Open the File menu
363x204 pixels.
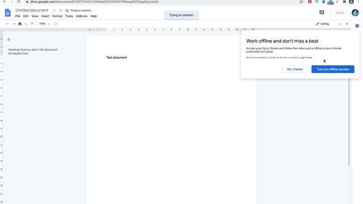coord(18,16)
